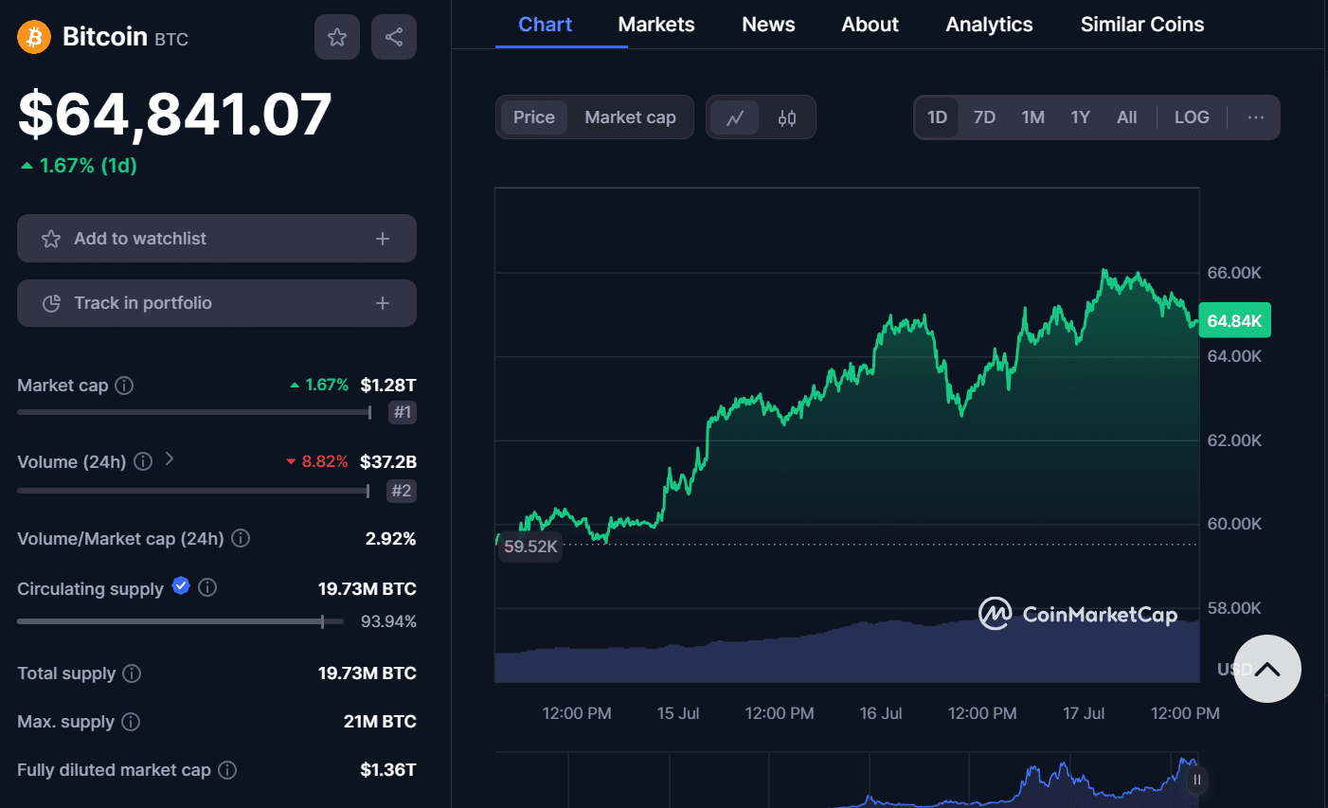Open the Chart tab
1328x808 pixels.
point(545,25)
